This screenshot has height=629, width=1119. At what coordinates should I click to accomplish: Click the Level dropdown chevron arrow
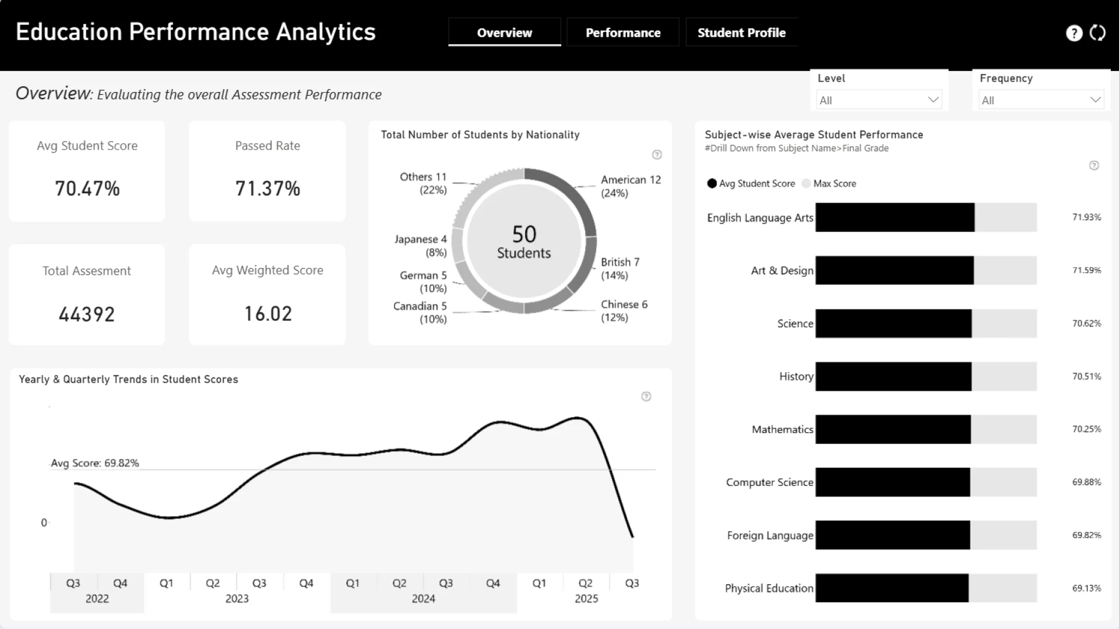[933, 100]
